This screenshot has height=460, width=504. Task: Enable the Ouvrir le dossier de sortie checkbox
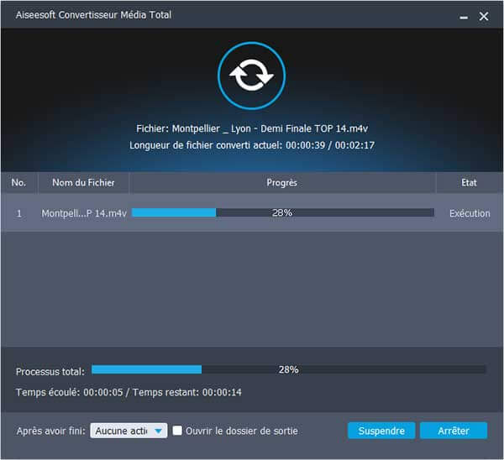(x=177, y=431)
